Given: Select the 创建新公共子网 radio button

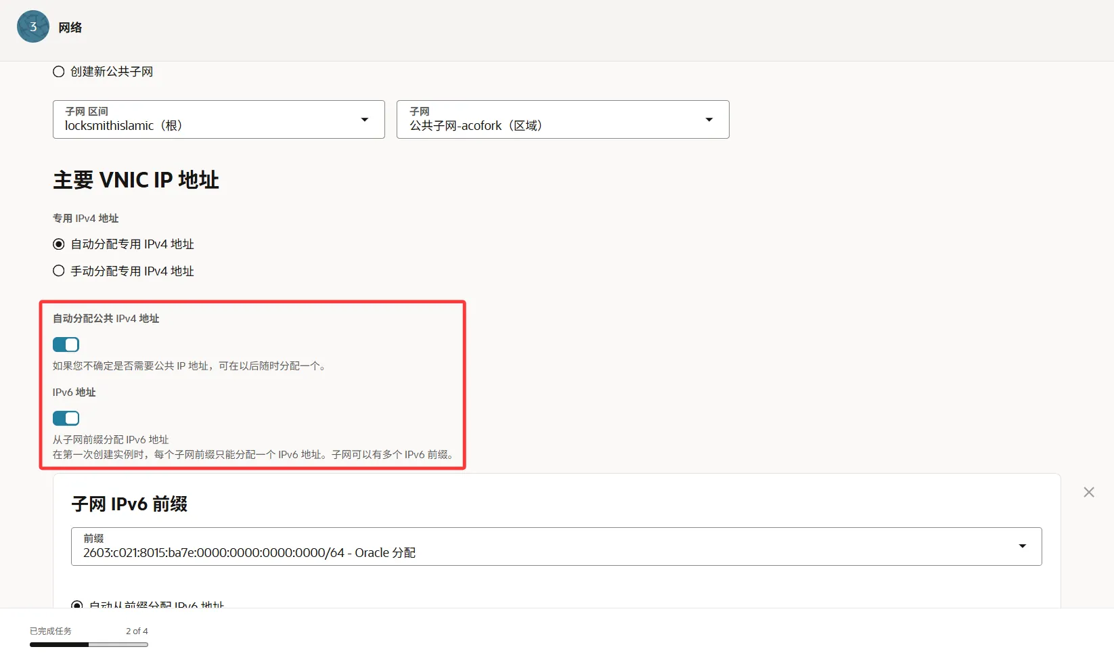Looking at the screenshot, I should click(59, 72).
